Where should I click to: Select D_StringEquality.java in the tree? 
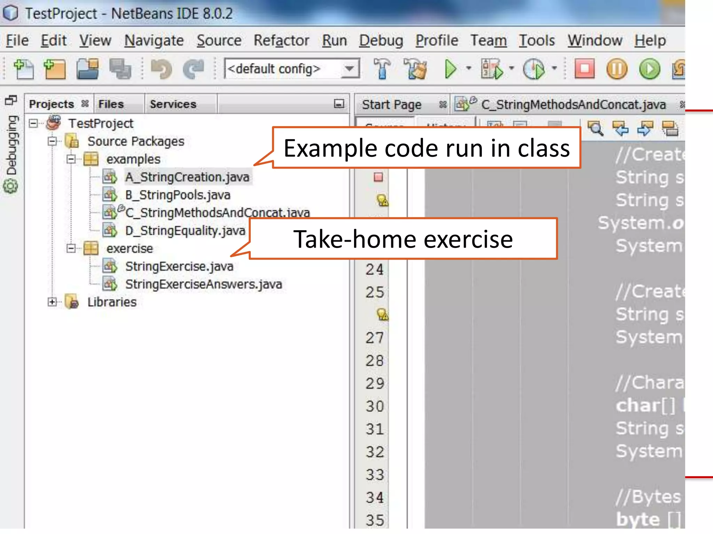185,230
